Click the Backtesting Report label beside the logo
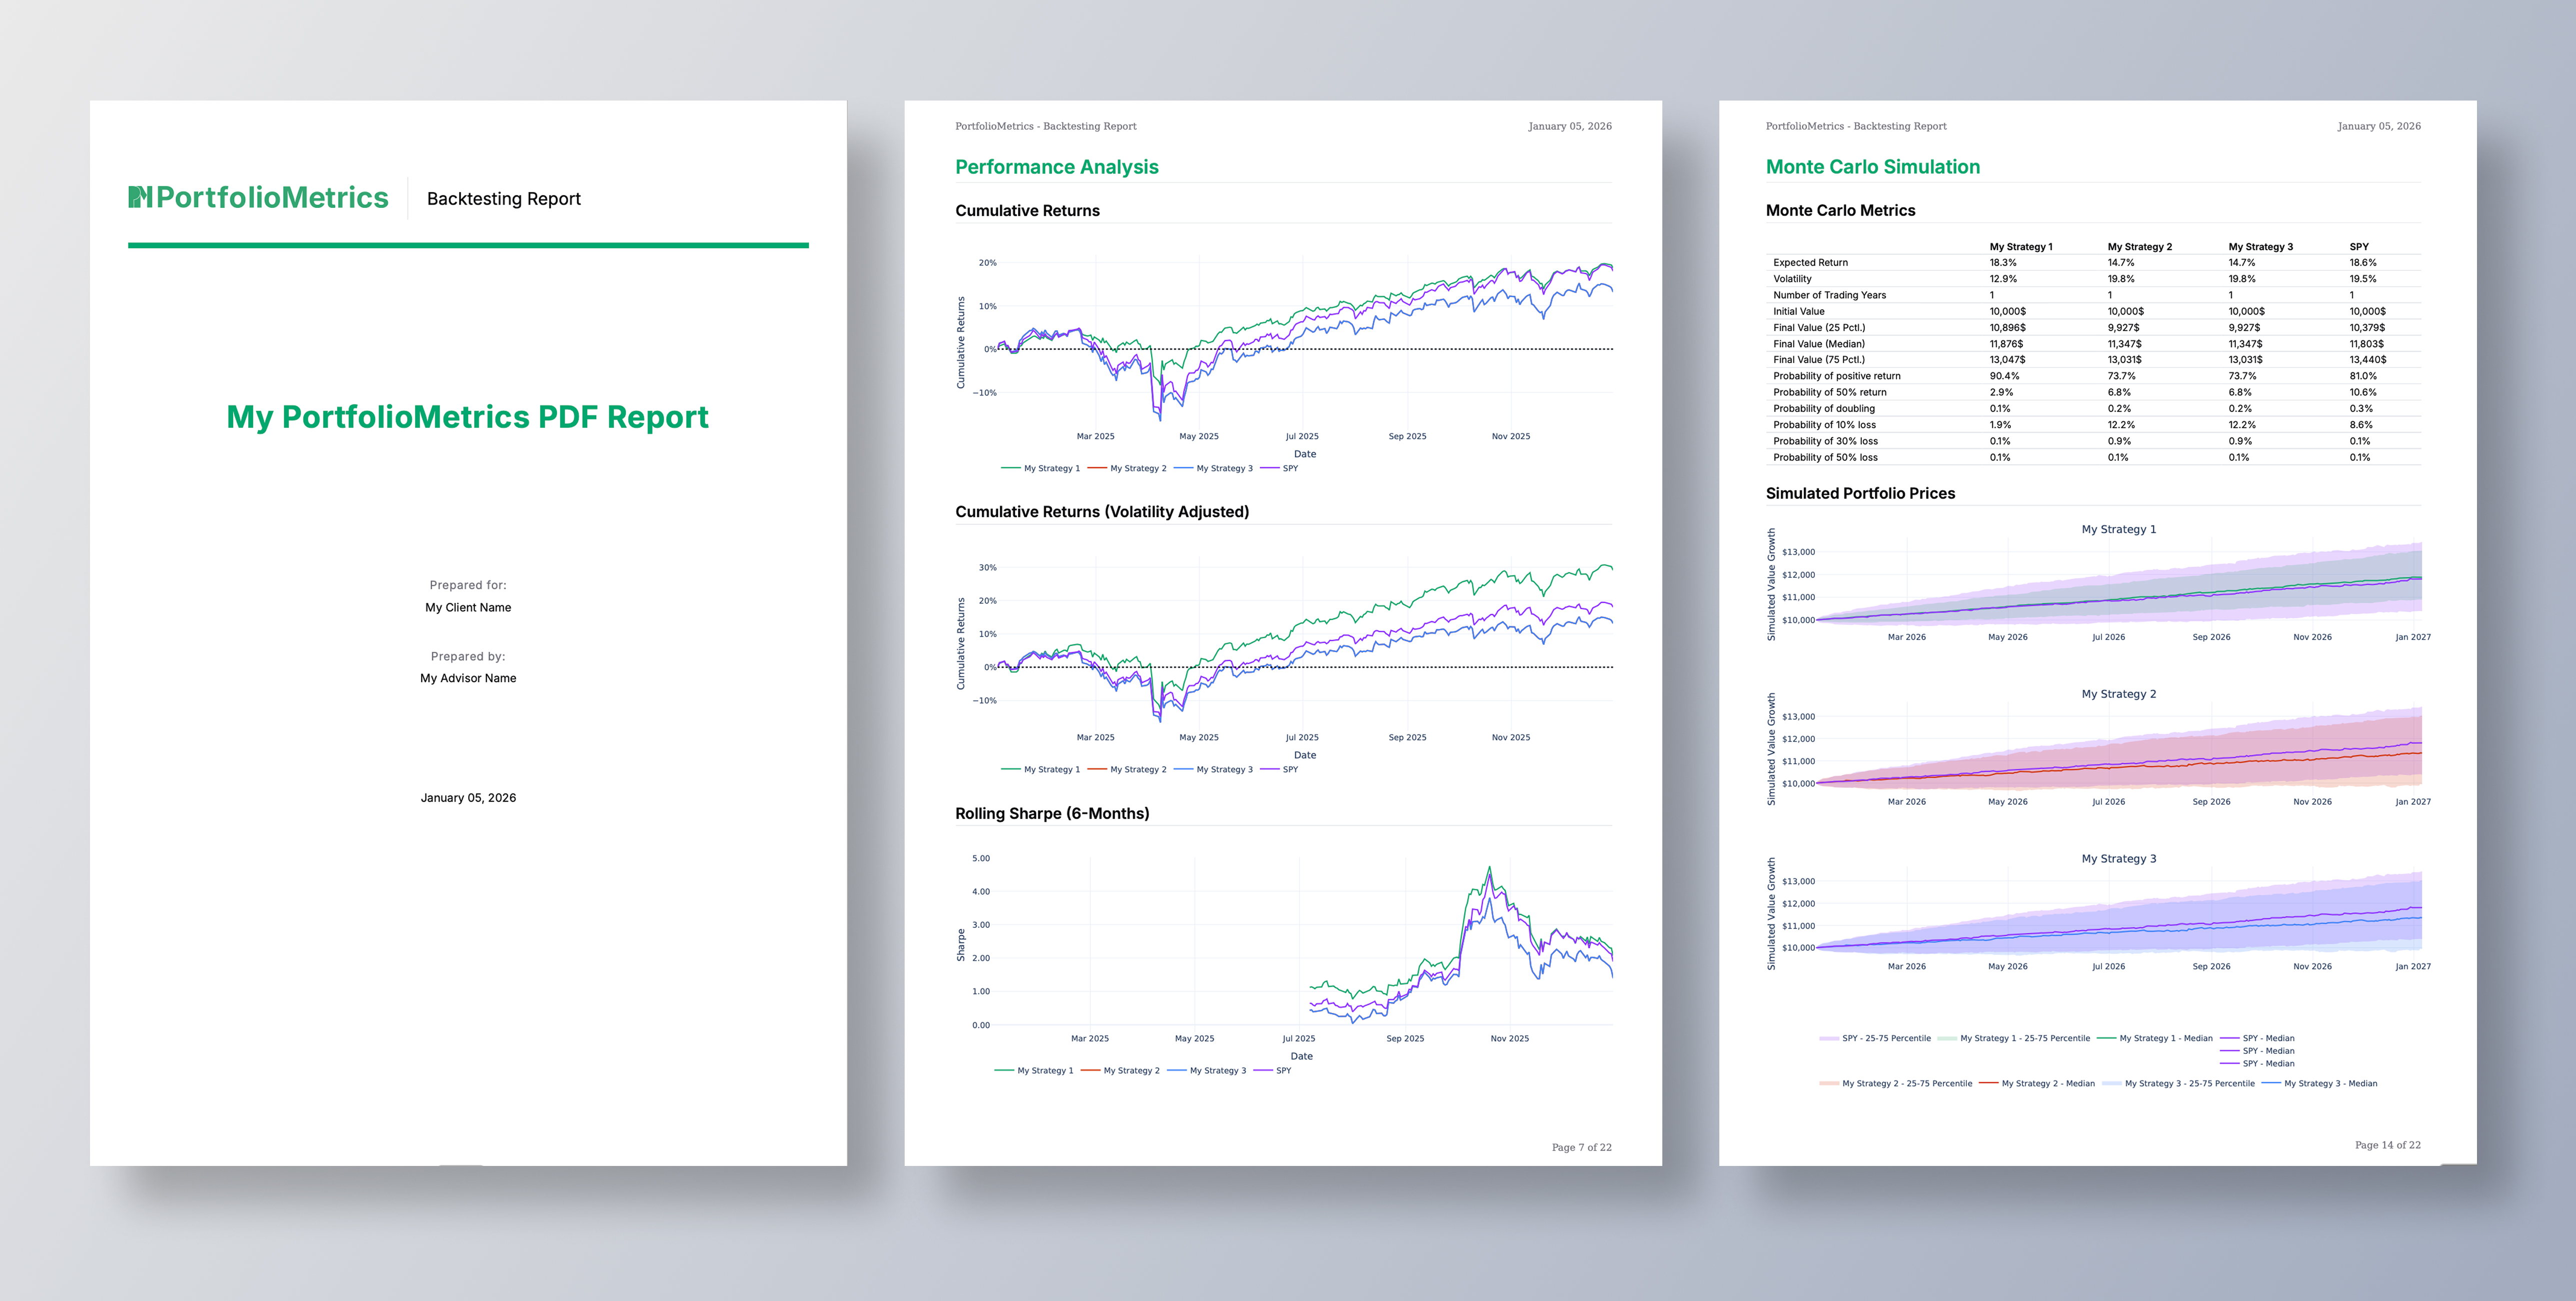Screen dimensions: 2576x1301 point(503,199)
